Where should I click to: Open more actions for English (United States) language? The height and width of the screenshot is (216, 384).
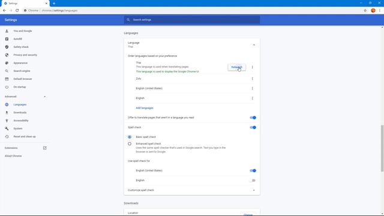pos(252,88)
